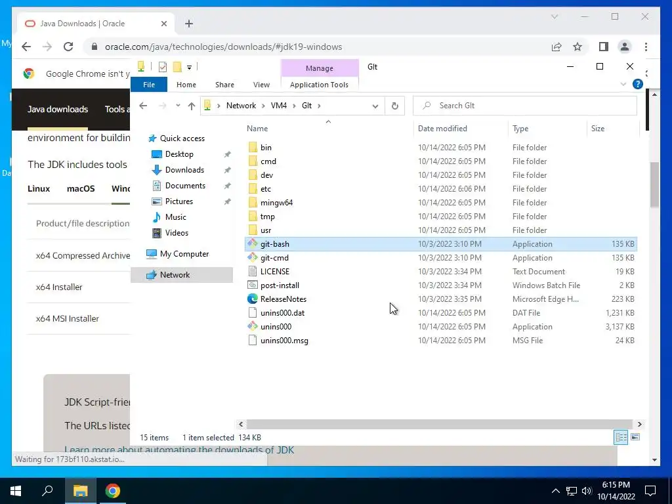Select the dev folder icon
Screen dimensions: 672x504
[x=253, y=175]
